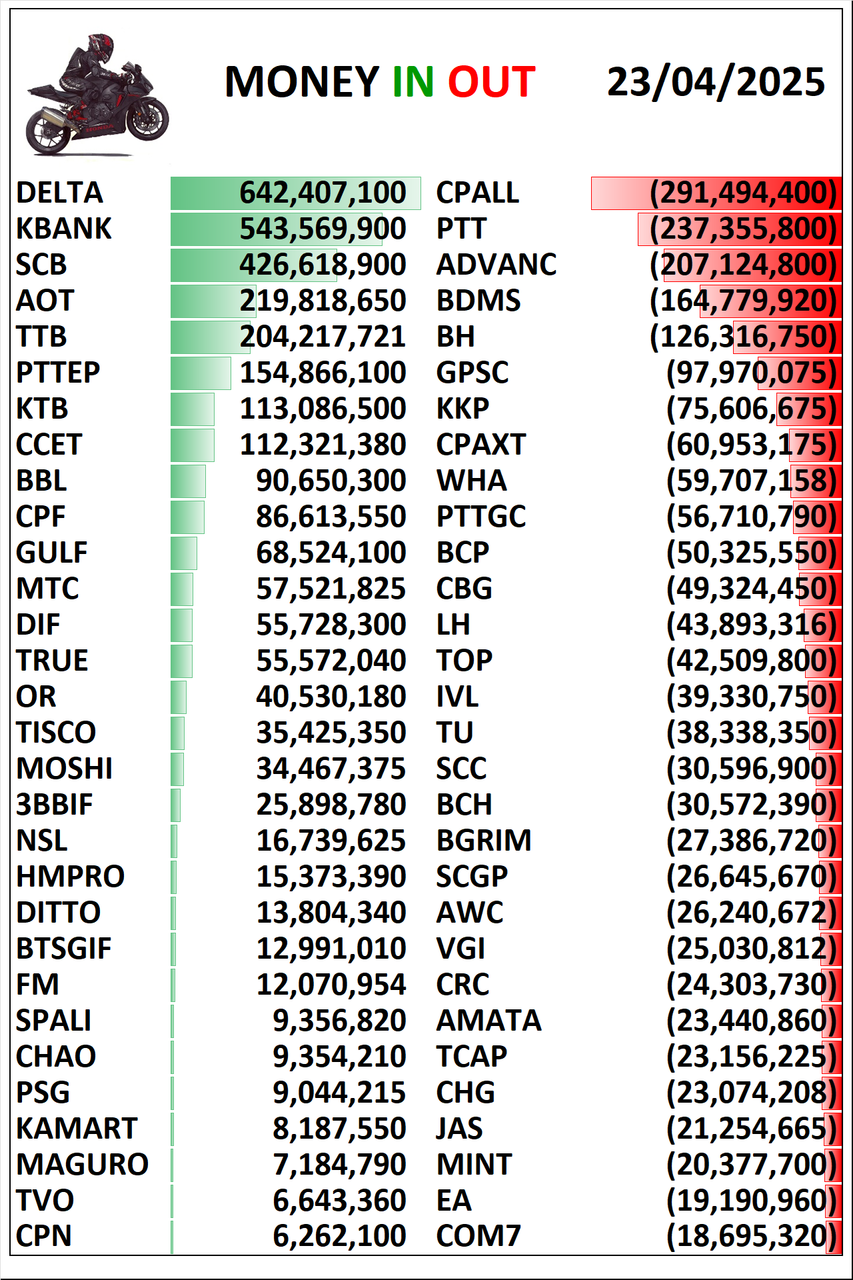Select the BDMS red data bar

point(771,301)
